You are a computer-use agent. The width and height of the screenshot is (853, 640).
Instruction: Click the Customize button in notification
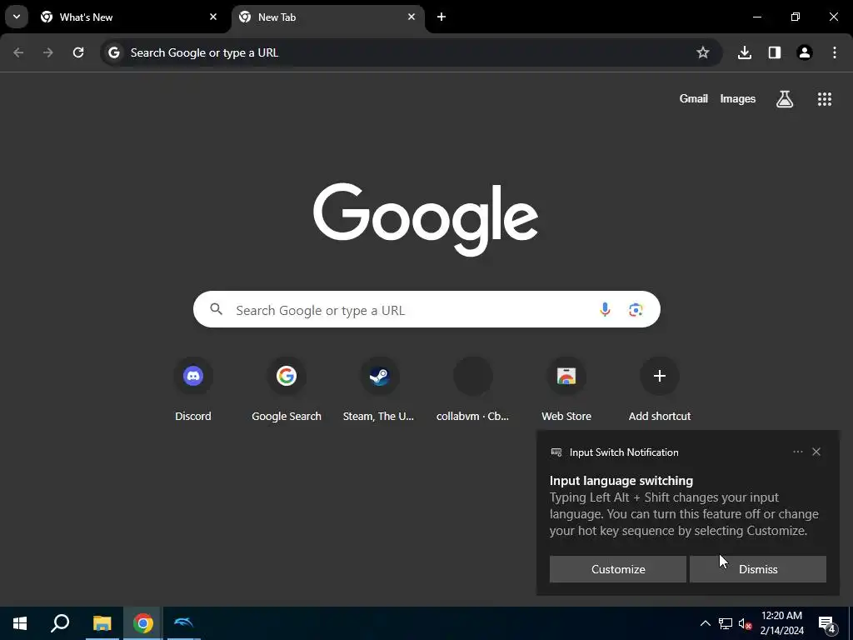618,569
